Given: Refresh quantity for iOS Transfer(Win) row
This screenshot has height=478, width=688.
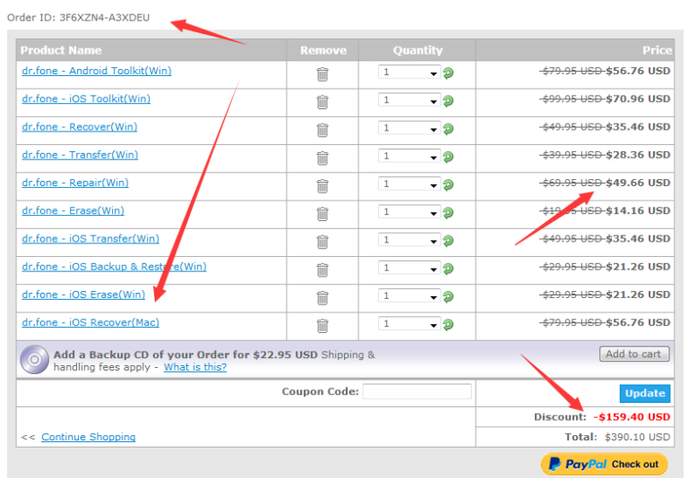Looking at the screenshot, I should (x=448, y=241).
